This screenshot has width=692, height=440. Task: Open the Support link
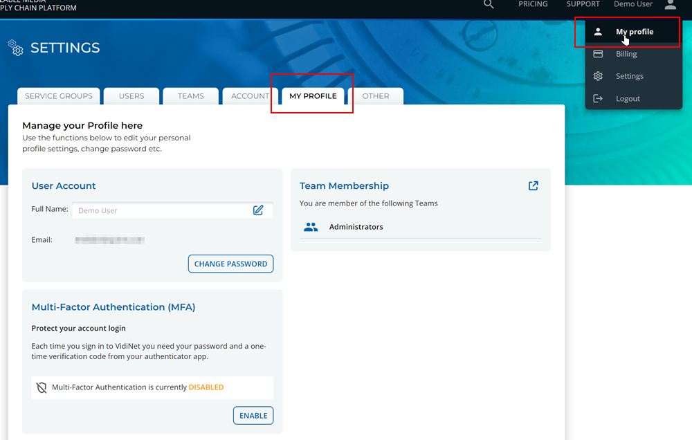tap(583, 4)
